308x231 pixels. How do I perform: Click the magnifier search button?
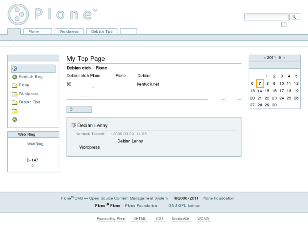(x=294, y=17)
